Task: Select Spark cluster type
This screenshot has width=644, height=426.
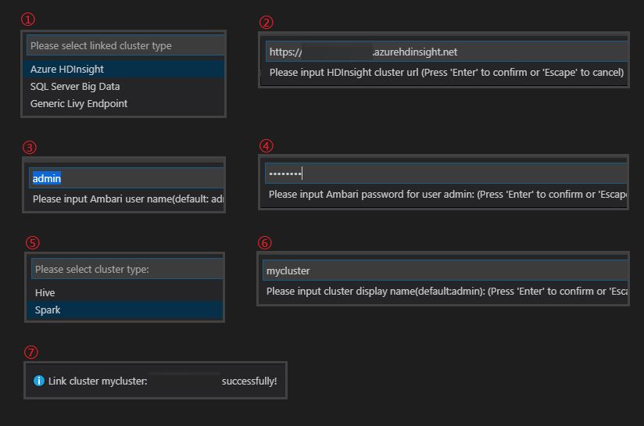Action: click(125, 310)
